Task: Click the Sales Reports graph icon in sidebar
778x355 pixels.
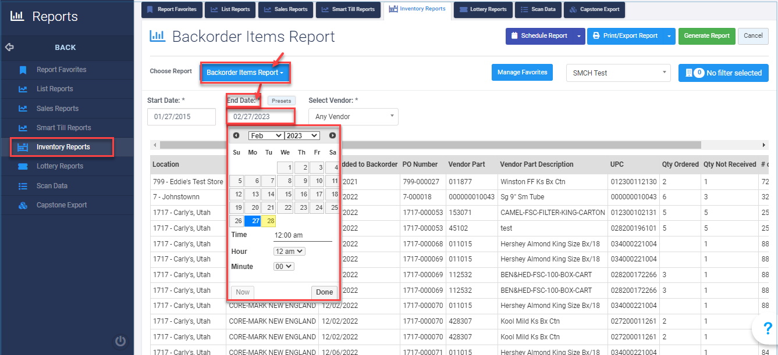Action: click(23, 108)
